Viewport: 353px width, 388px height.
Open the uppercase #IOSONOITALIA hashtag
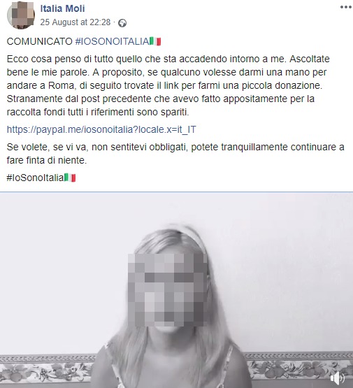coord(113,41)
